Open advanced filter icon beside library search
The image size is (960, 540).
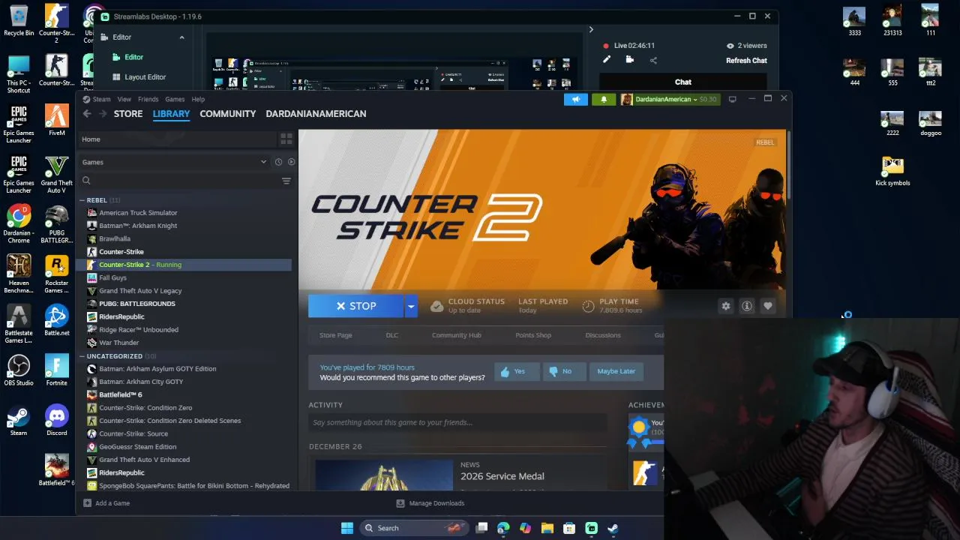(x=286, y=181)
